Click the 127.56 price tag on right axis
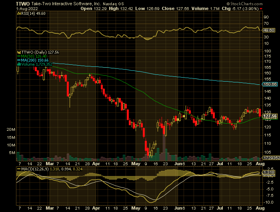 click(270, 116)
